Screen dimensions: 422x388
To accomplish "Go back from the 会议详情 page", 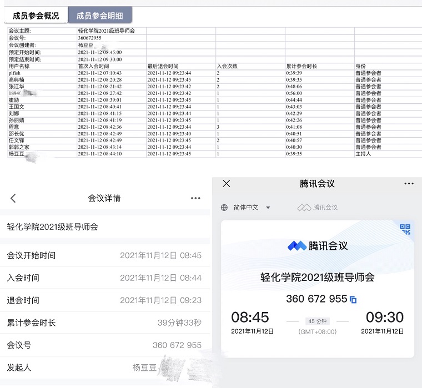I will [13, 198].
